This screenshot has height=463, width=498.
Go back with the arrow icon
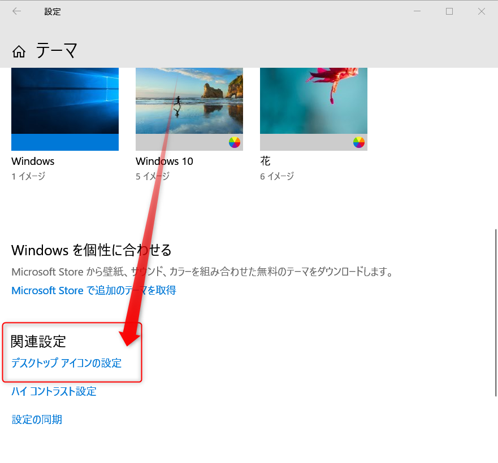tap(16, 11)
